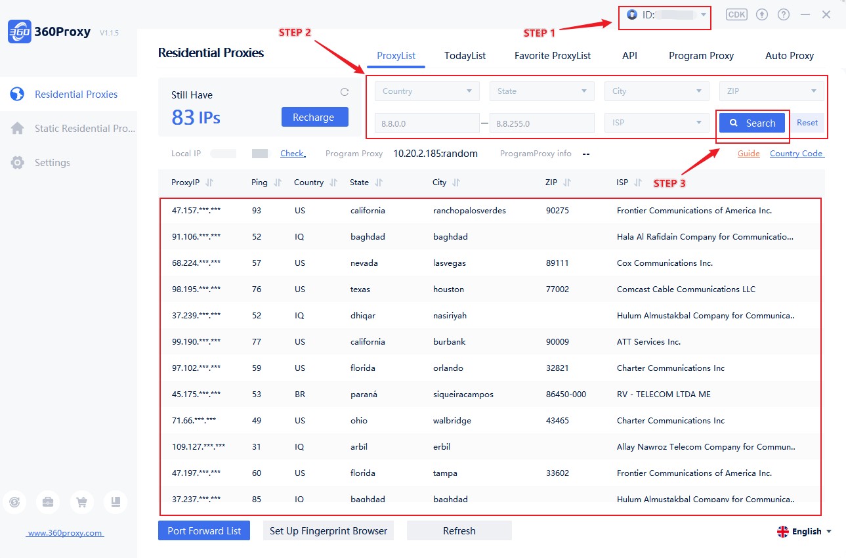This screenshot has height=558, width=846.
Task: Click the Check link next to Local IP
Action: pyautogui.click(x=292, y=154)
